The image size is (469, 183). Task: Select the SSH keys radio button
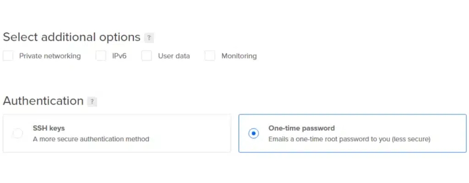(x=17, y=134)
